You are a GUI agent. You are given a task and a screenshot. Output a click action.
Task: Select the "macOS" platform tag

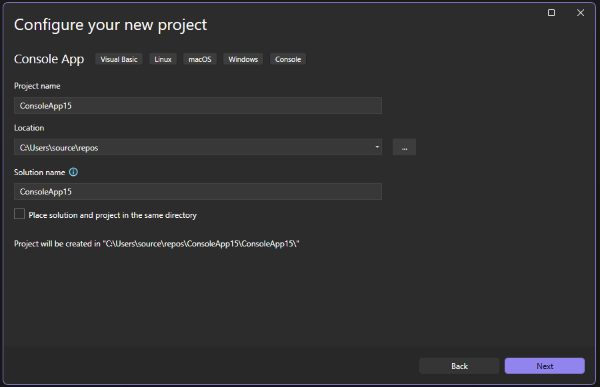(199, 59)
